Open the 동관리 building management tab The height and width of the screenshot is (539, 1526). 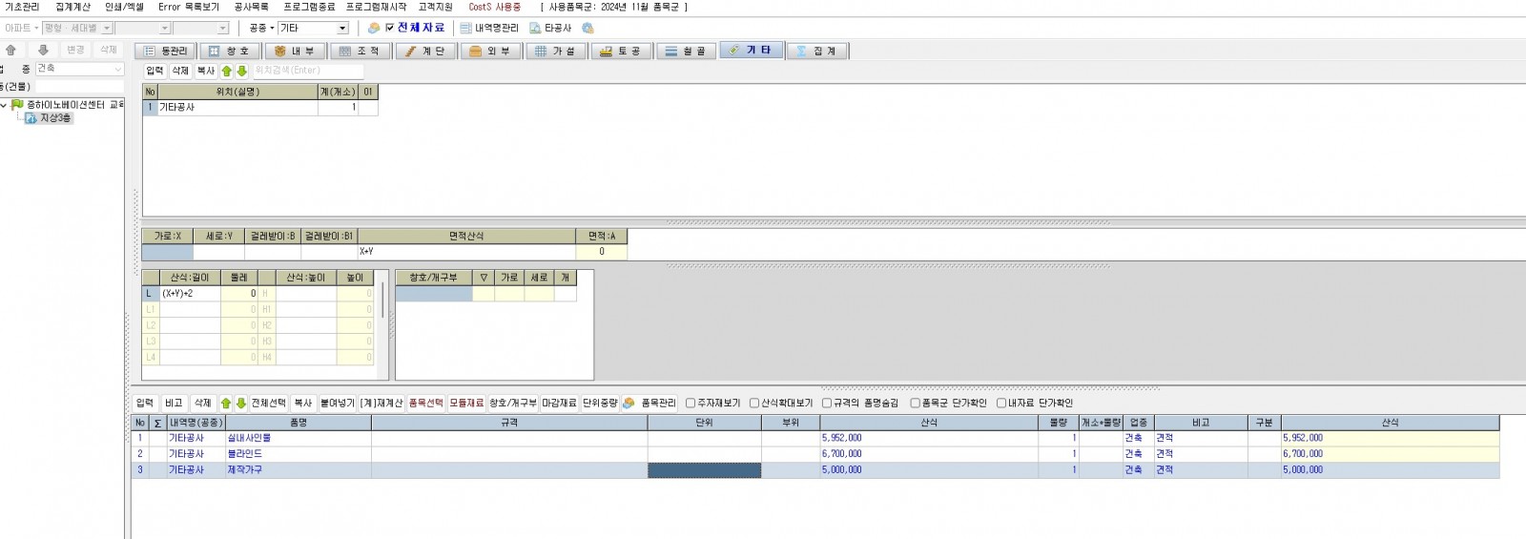pos(166,52)
